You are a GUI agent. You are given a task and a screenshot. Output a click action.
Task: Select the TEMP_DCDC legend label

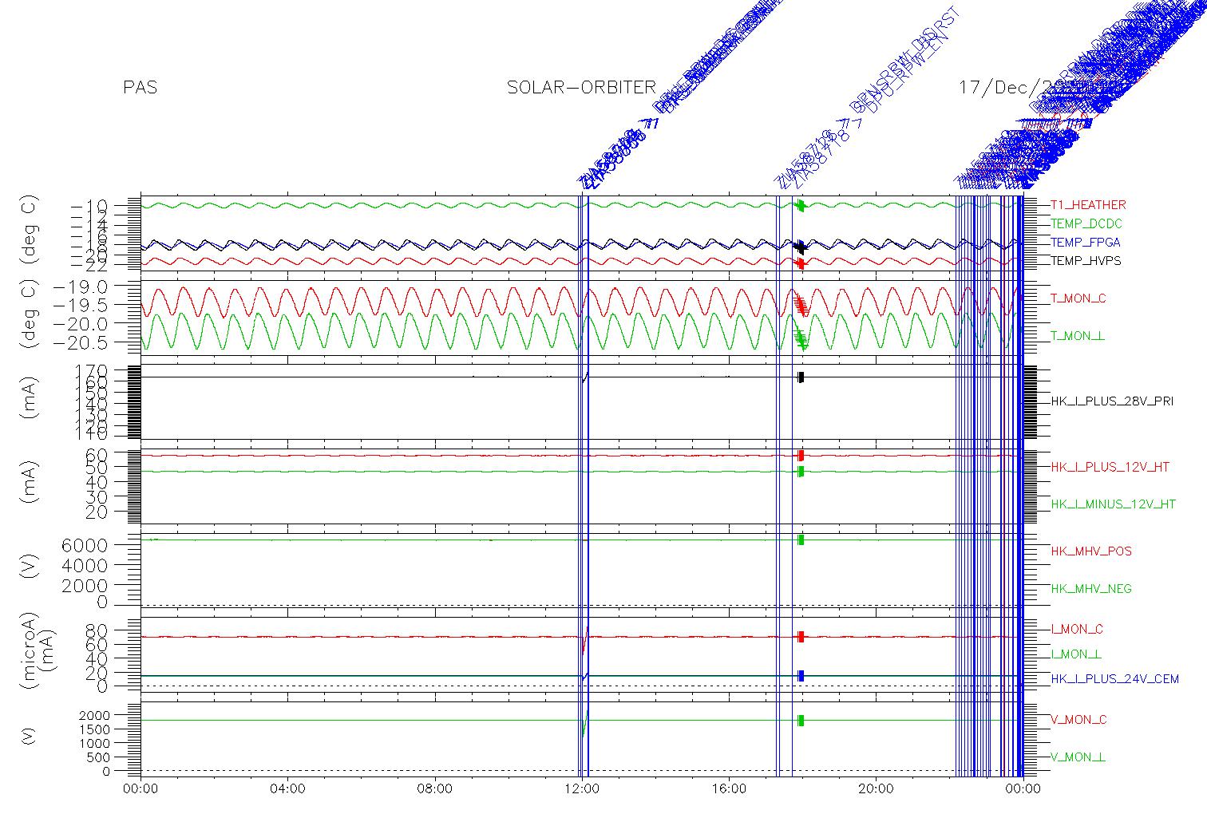pyautogui.click(x=1086, y=223)
